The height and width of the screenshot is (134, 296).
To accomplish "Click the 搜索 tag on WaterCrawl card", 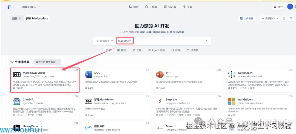I will [x=251, y=88].
